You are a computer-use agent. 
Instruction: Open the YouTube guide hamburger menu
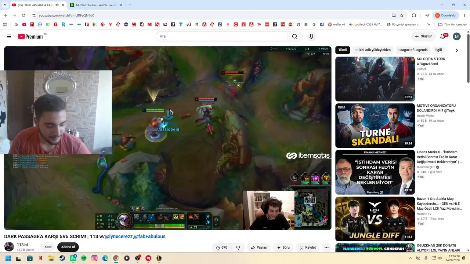[x=9, y=36]
